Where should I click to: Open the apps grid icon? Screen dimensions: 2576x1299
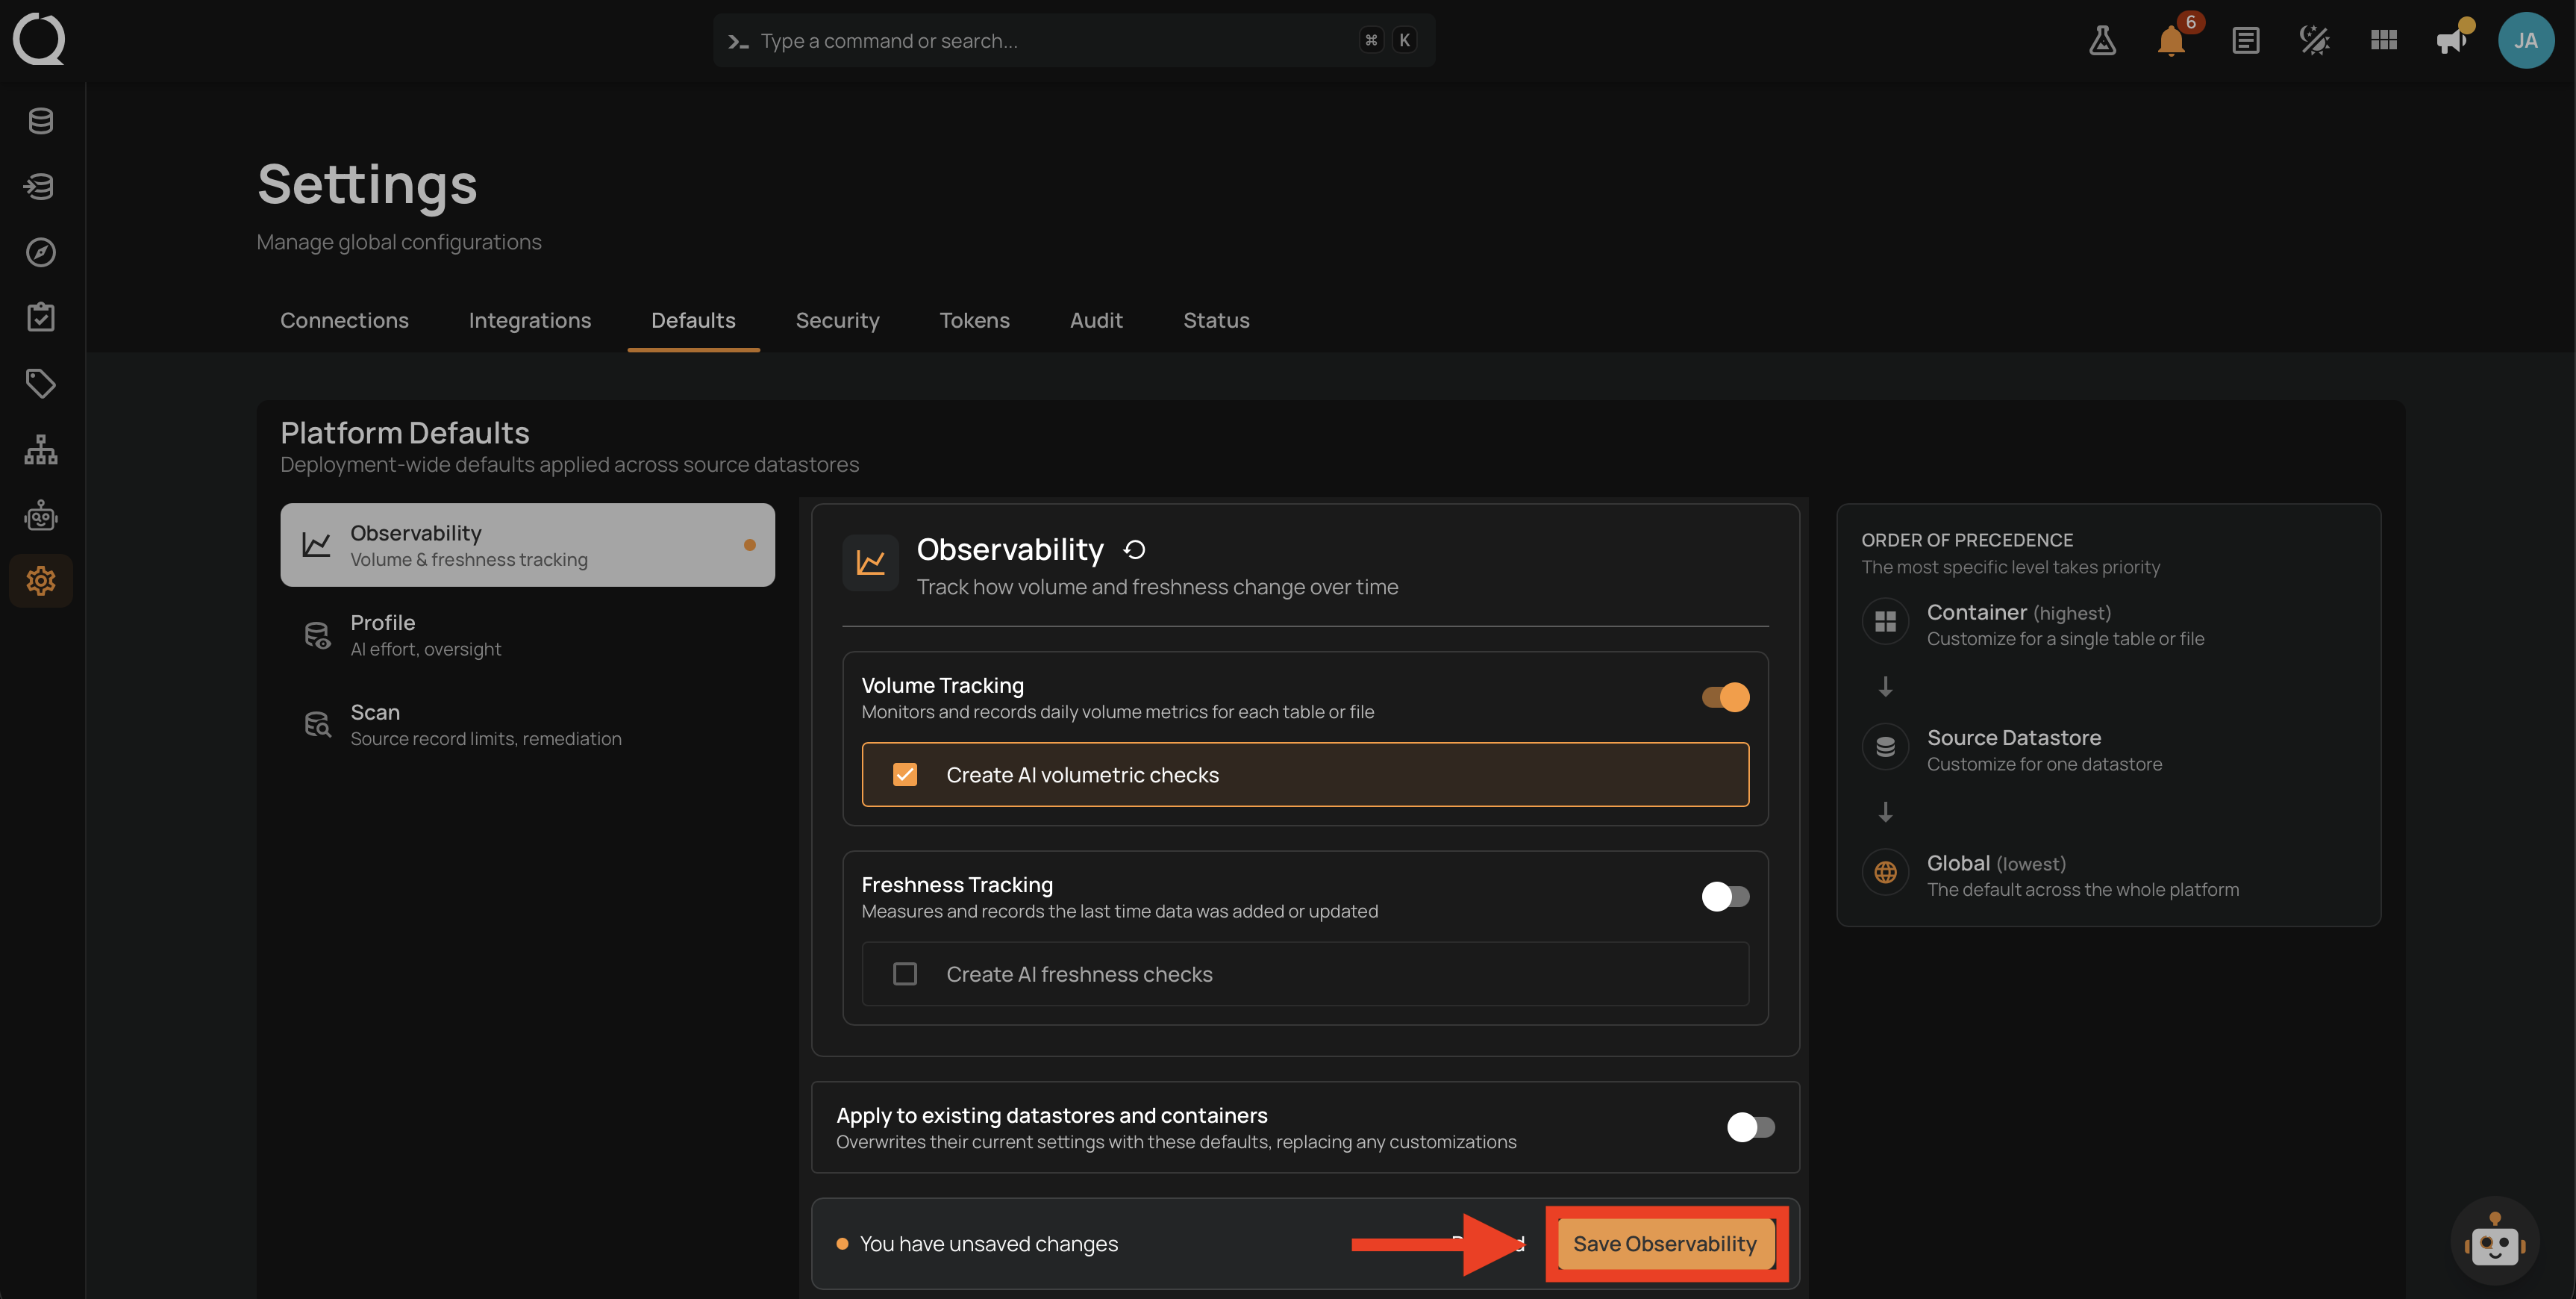[2383, 40]
